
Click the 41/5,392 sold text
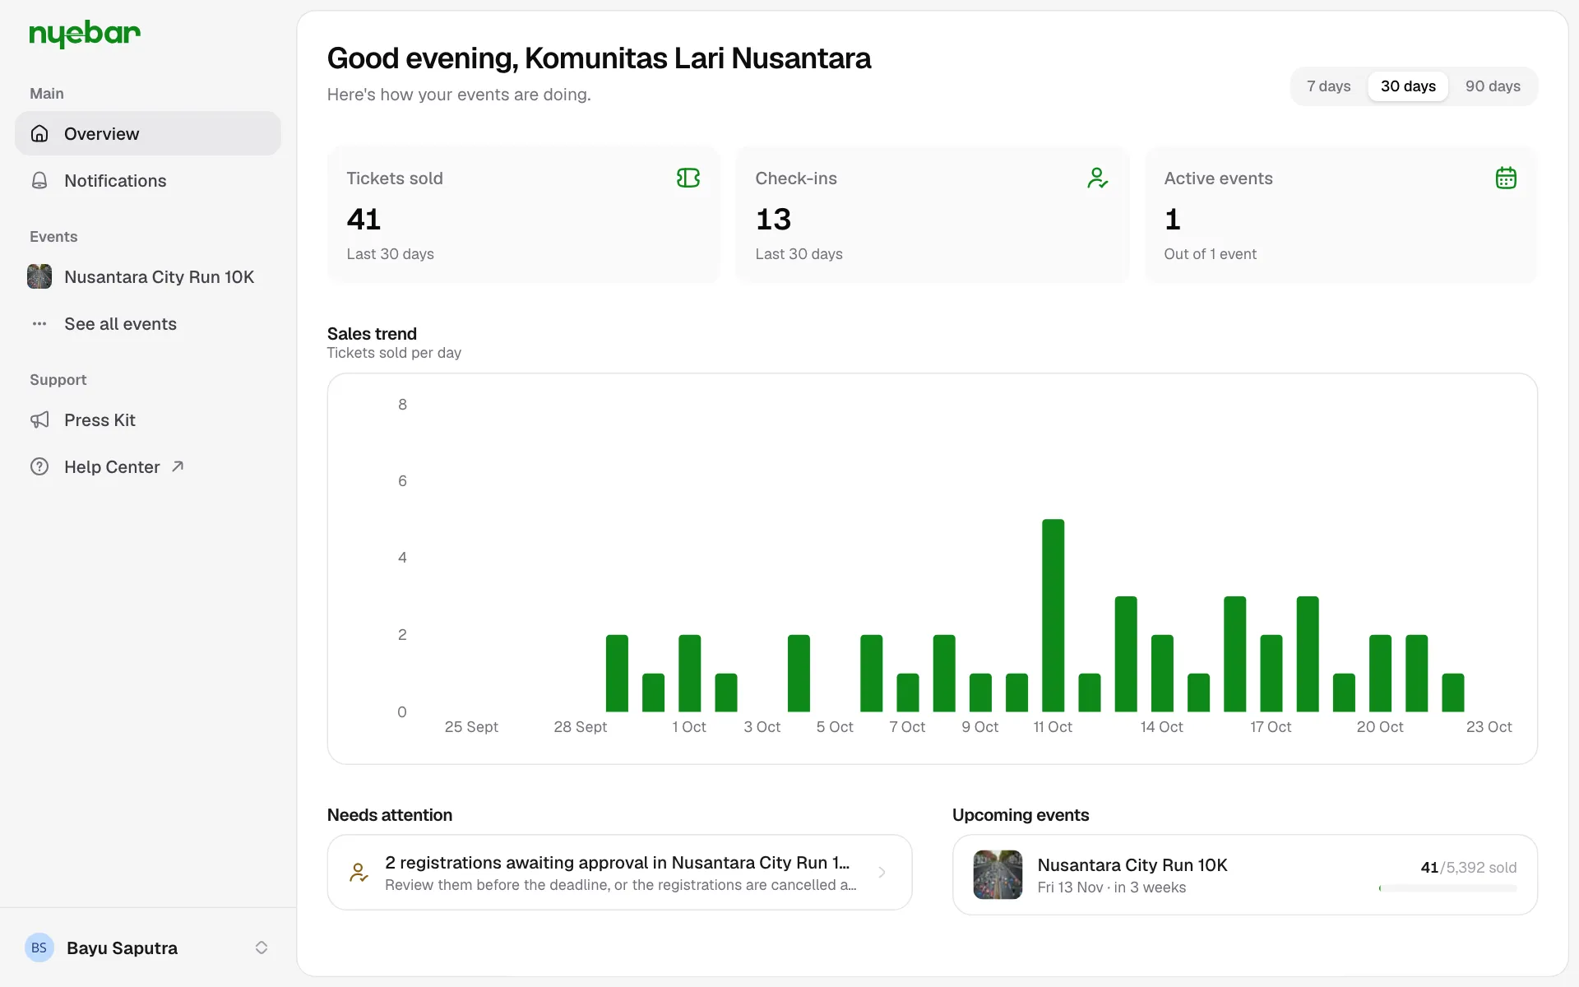1469,867
